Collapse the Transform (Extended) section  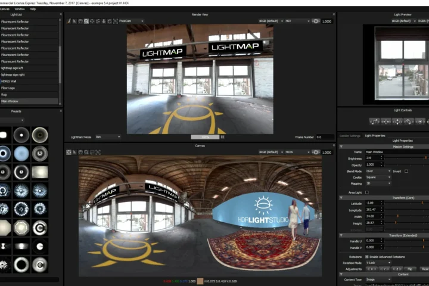click(x=341, y=235)
